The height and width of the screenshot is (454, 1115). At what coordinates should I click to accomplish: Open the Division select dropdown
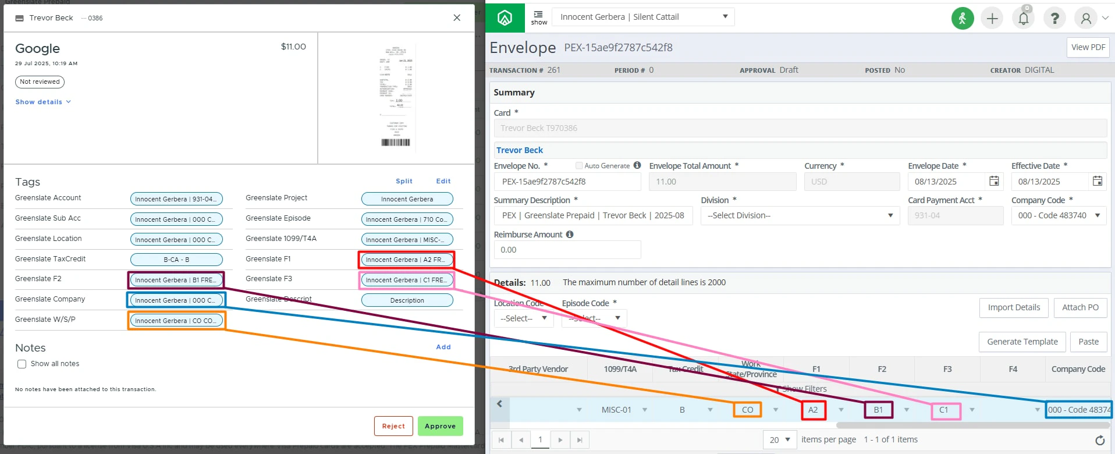[800, 215]
